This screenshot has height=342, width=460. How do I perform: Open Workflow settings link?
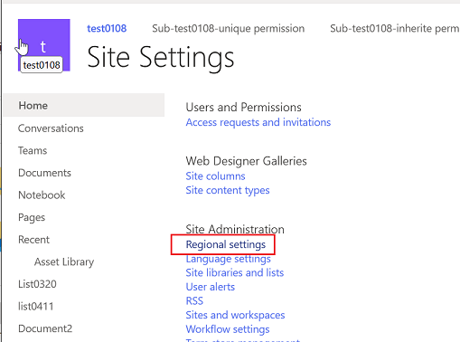(x=228, y=329)
